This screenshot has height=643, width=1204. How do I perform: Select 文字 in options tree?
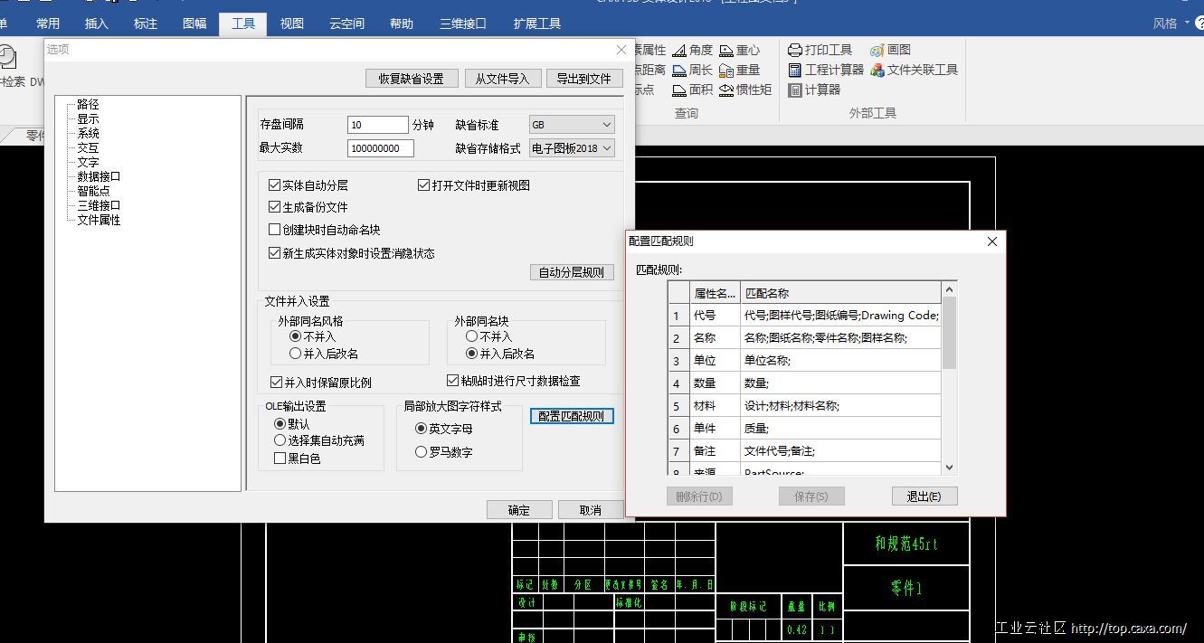pos(88,163)
